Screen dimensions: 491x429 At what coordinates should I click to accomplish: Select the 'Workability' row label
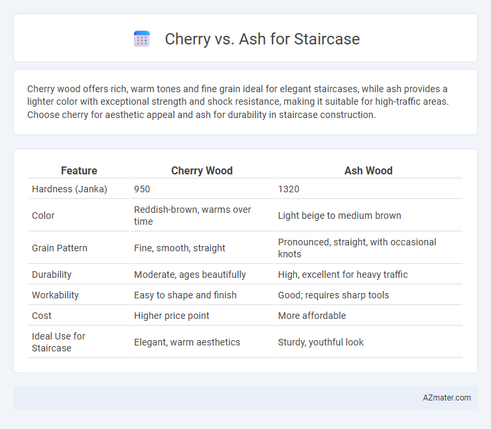click(55, 295)
